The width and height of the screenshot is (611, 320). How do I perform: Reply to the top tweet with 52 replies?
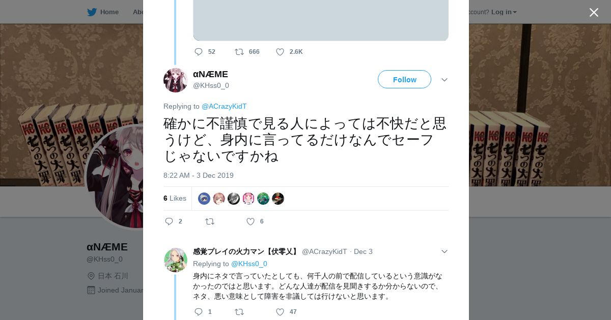pyautogui.click(x=199, y=52)
